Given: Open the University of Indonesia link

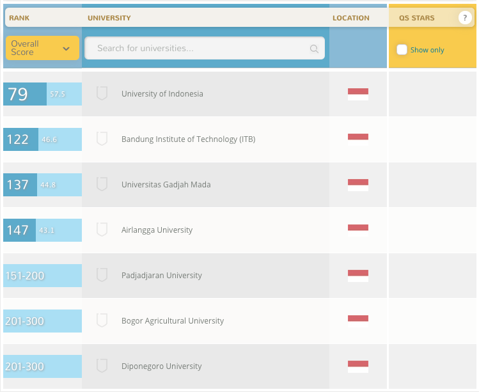Looking at the screenshot, I should pyautogui.click(x=162, y=94).
